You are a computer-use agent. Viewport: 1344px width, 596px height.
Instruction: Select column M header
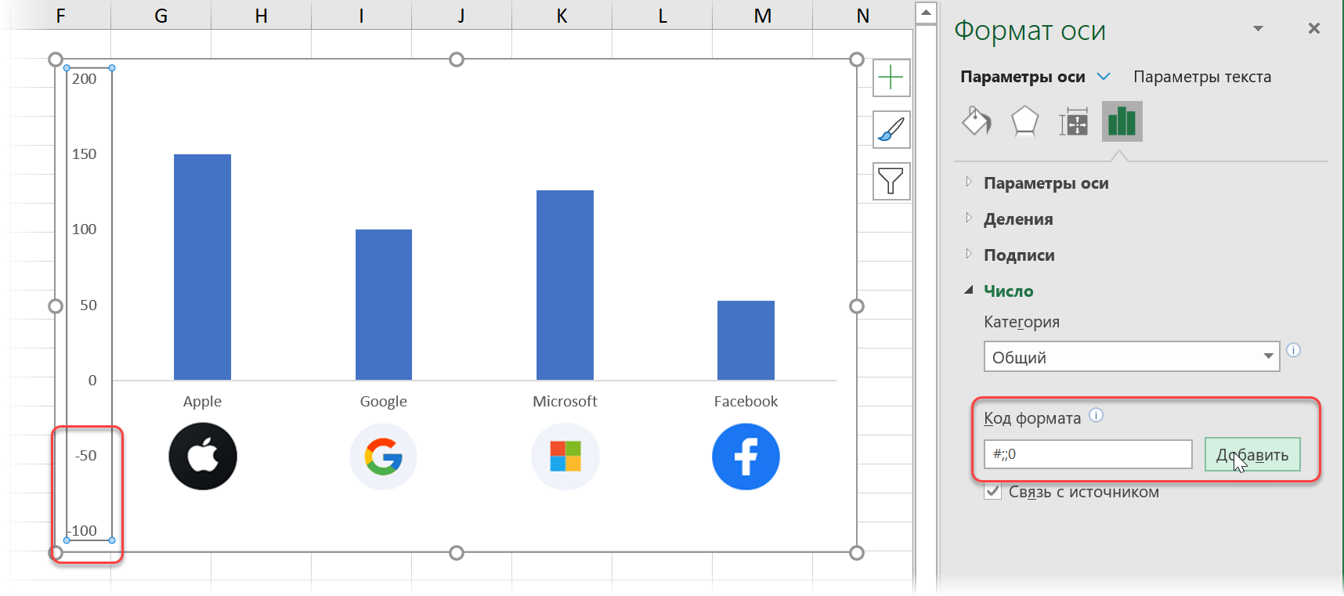click(x=763, y=15)
